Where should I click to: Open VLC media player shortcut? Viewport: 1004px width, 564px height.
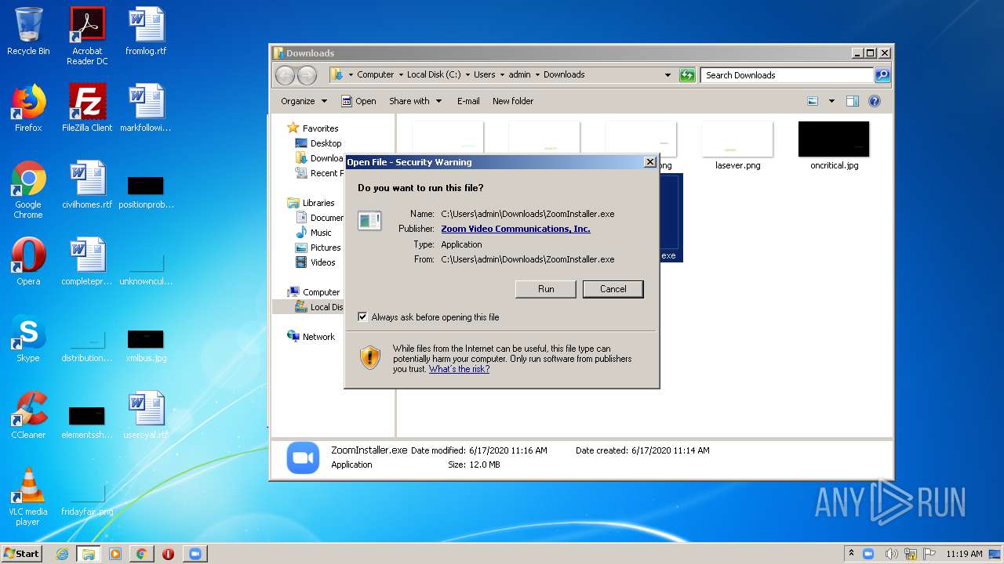tap(28, 497)
